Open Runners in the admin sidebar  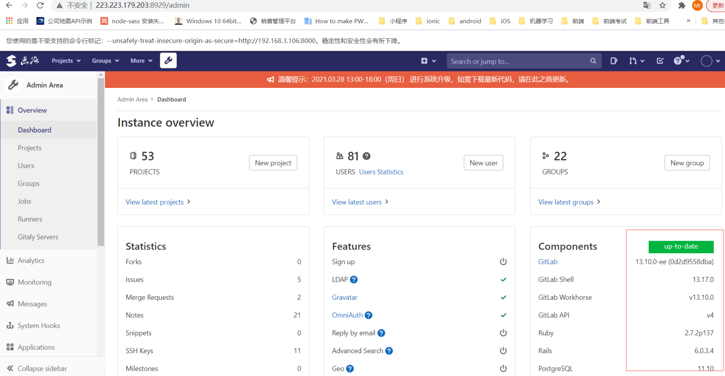pyautogui.click(x=30, y=219)
